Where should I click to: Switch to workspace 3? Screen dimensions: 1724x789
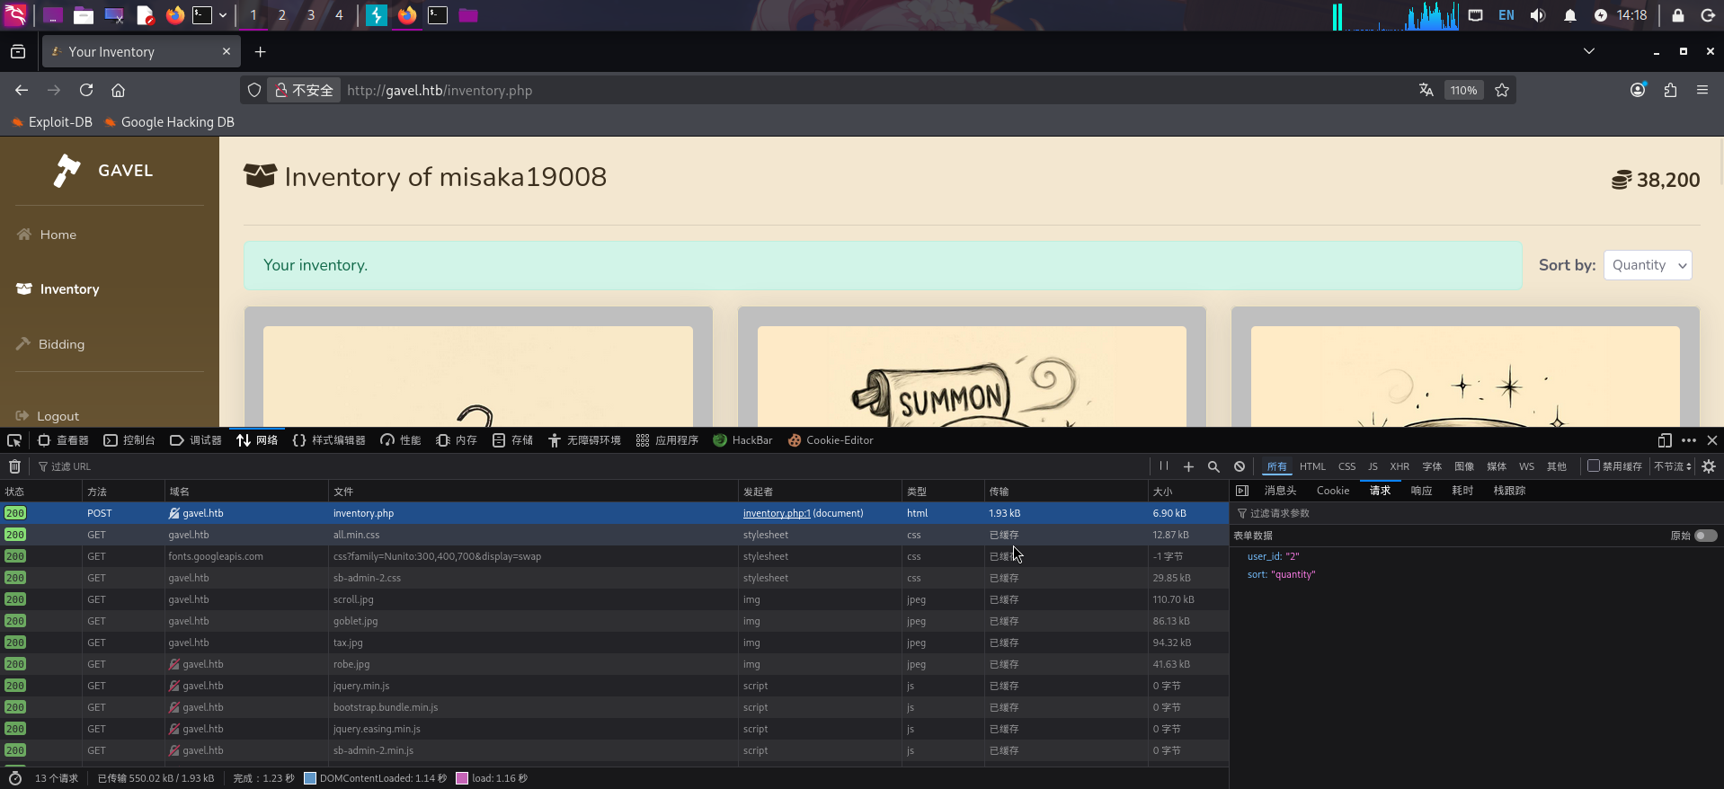pyautogui.click(x=310, y=15)
